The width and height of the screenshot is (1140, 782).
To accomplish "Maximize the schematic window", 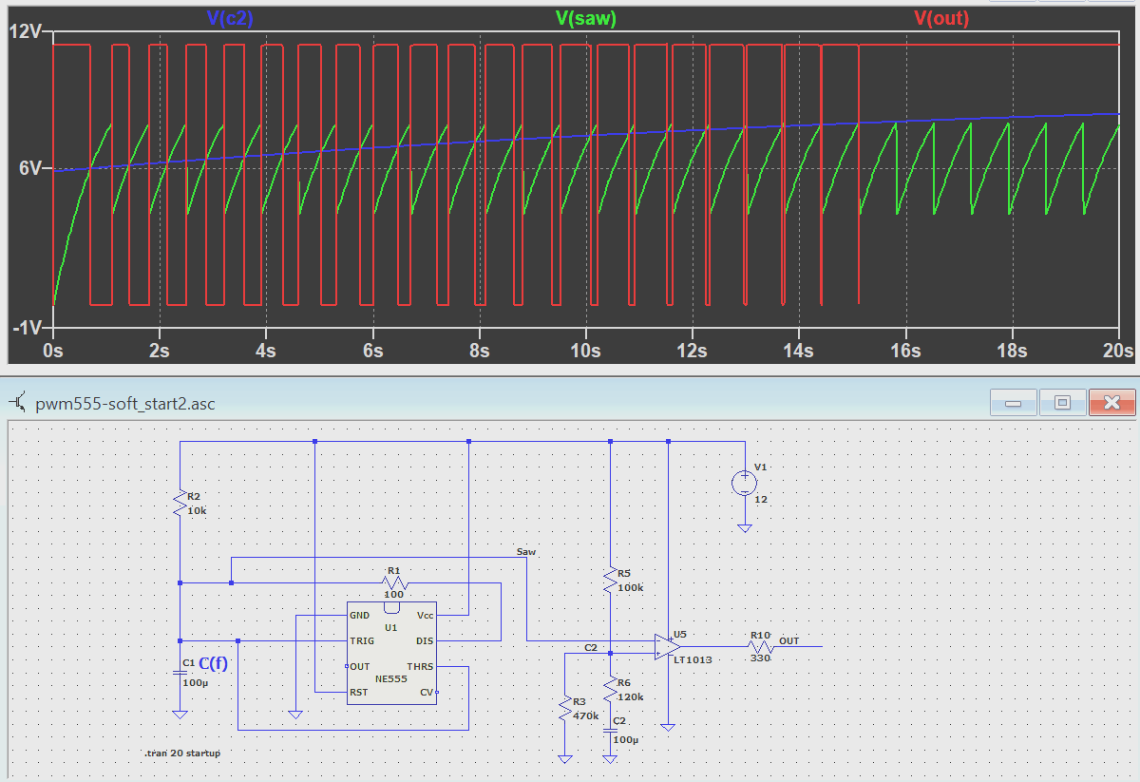I will (x=1062, y=403).
